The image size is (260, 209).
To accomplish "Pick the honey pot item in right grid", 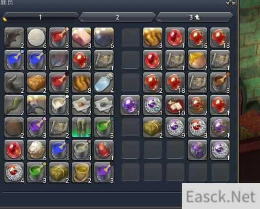I will pyautogui.click(x=198, y=60).
